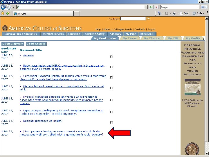209x157 pixels.
Task: Open the address bar dropdown arrow
Action: click(x=146, y=7)
